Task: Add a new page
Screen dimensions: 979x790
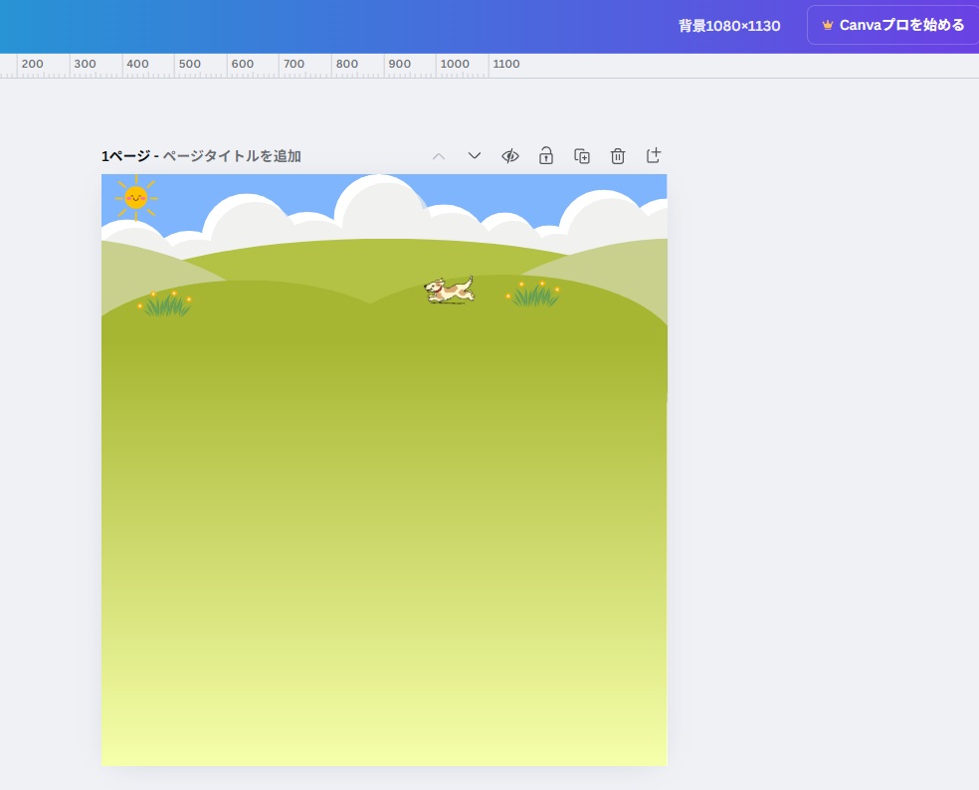Action: coord(654,156)
